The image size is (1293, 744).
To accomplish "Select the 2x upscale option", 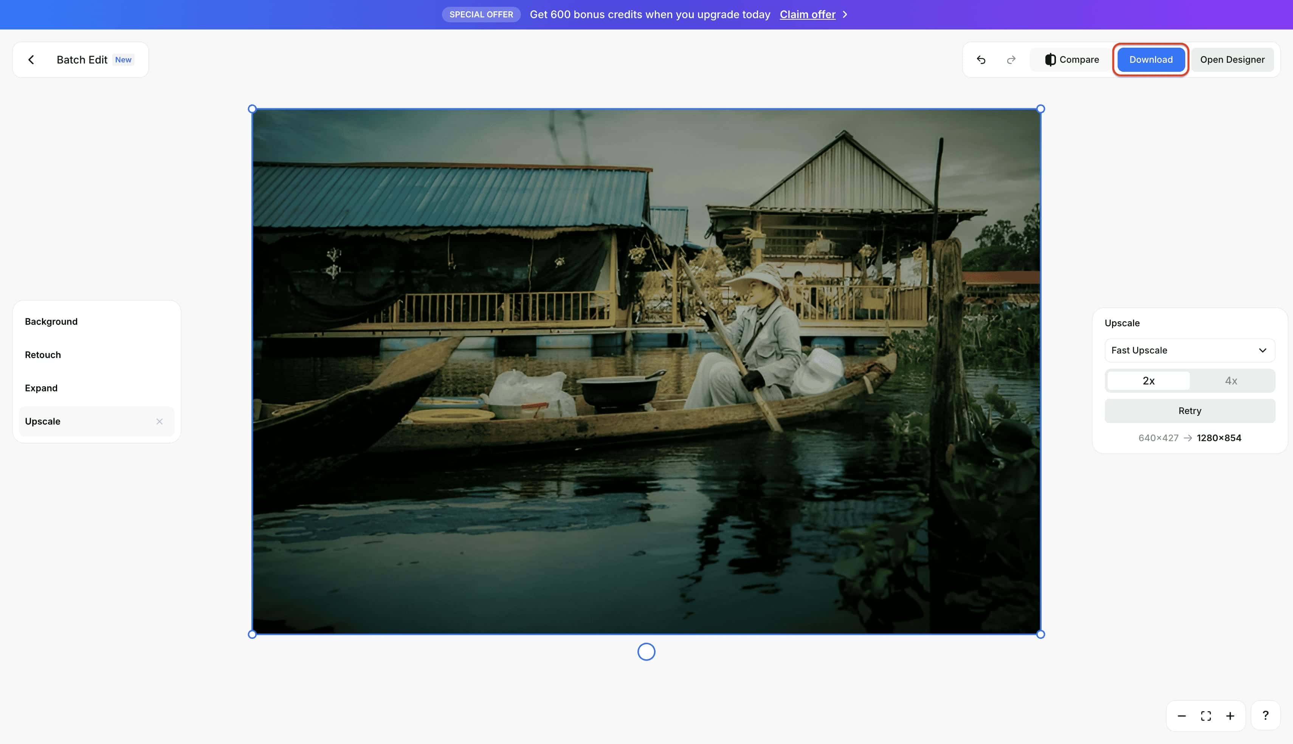I will click(x=1149, y=381).
